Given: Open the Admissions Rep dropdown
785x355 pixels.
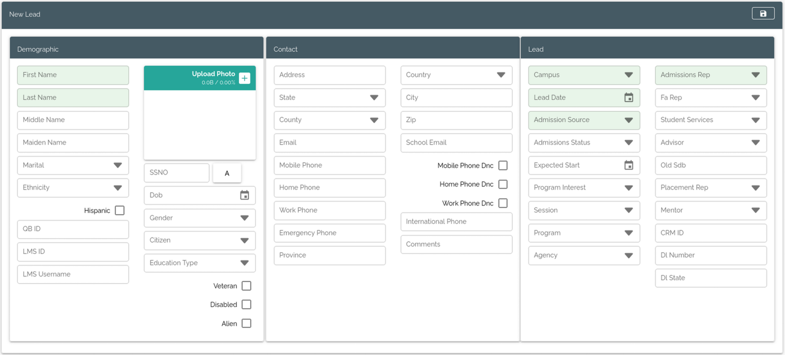Looking at the screenshot, I should click(755, 75).
